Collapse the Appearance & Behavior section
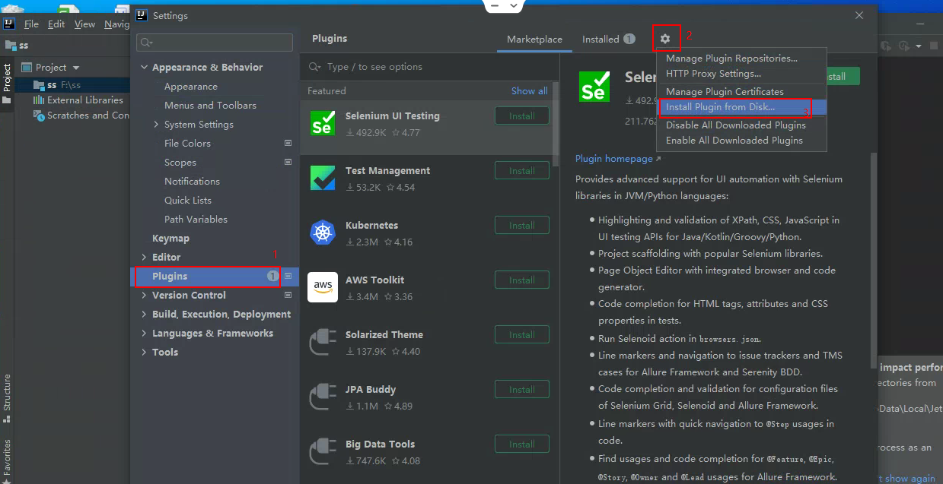Screen dimensions: 943x484 click(145, 68)
